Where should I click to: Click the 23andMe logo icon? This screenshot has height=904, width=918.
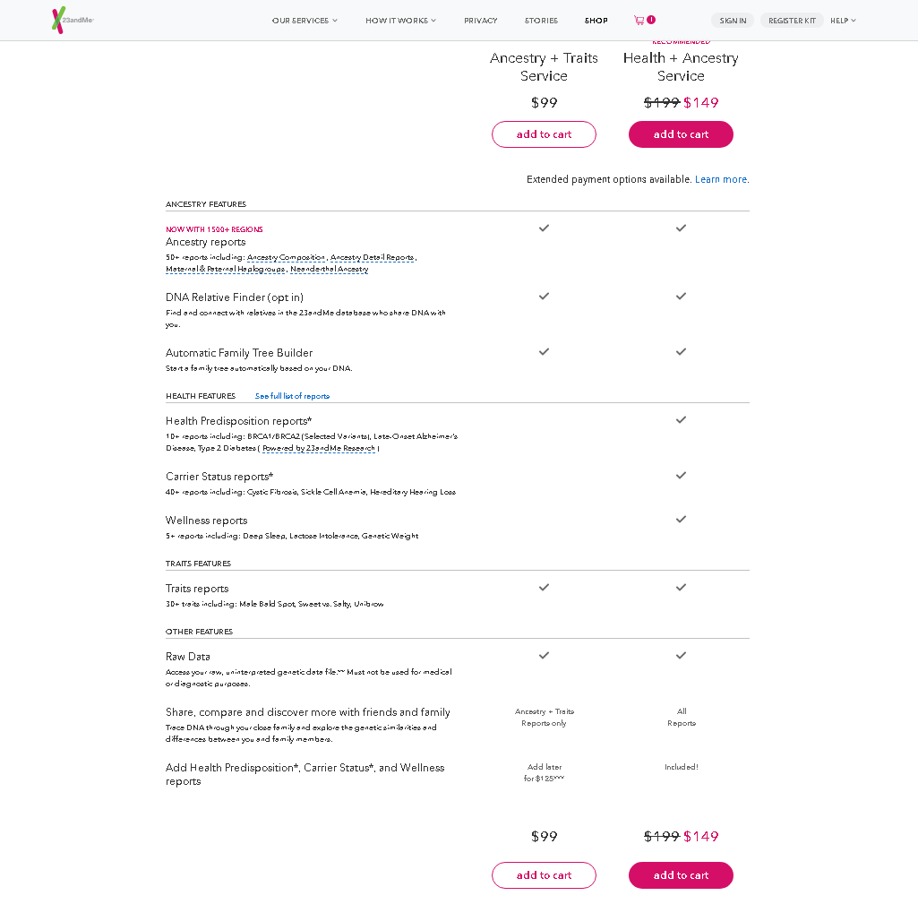click(59, 20)
